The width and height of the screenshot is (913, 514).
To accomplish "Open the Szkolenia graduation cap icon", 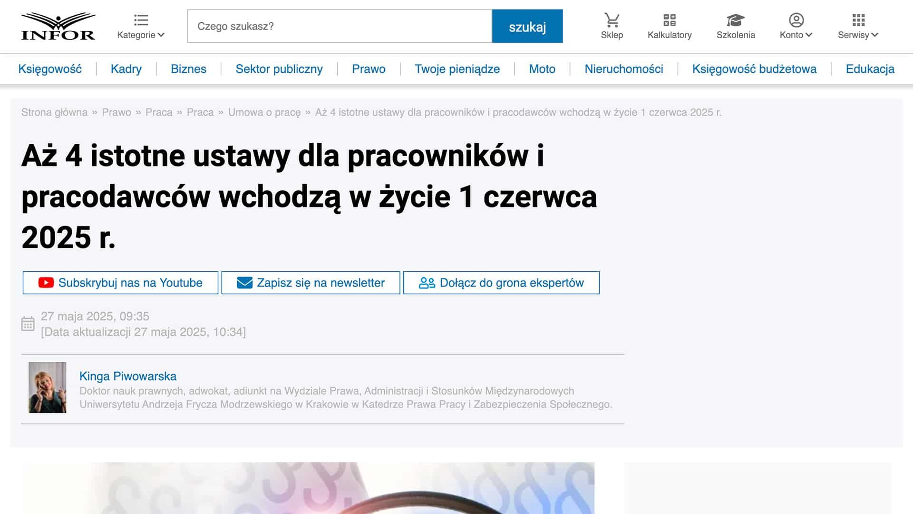I will click(735, 20).
